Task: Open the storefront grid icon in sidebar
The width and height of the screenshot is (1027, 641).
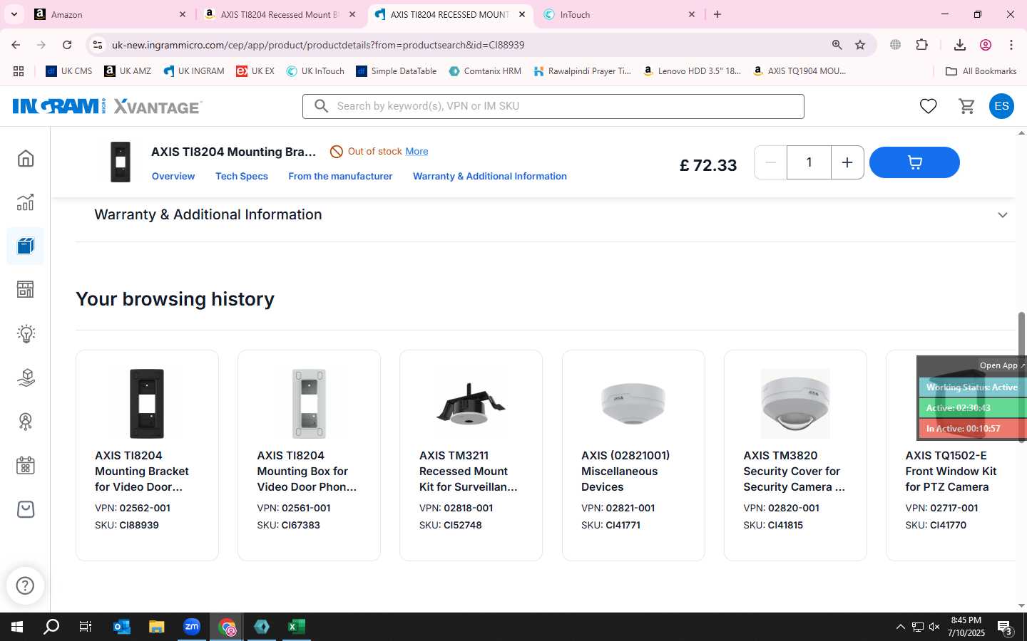Action: coord(26,289)
